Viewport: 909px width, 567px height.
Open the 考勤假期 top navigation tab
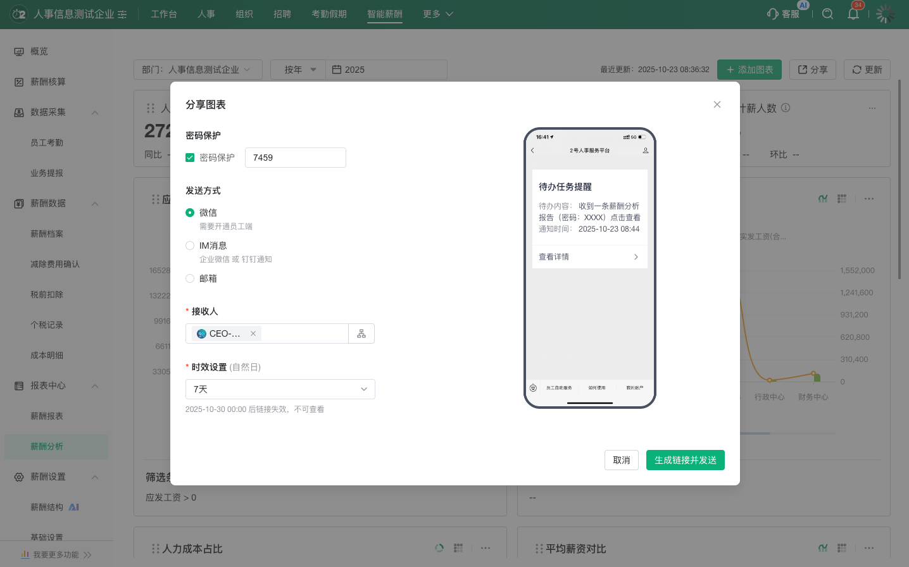[329, 14]
